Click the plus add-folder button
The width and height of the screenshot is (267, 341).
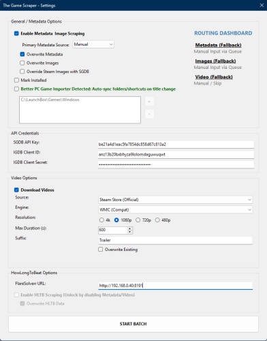(x=149, y=102)
